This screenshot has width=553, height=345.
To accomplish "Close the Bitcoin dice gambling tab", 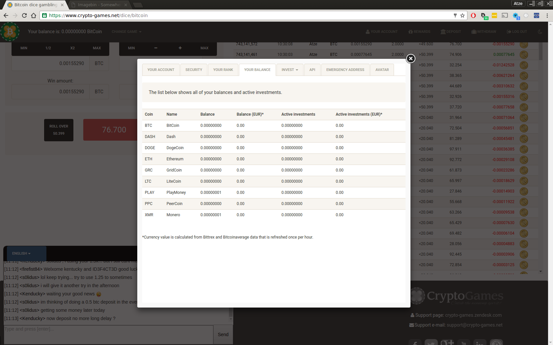I will [x=62, y=5].
